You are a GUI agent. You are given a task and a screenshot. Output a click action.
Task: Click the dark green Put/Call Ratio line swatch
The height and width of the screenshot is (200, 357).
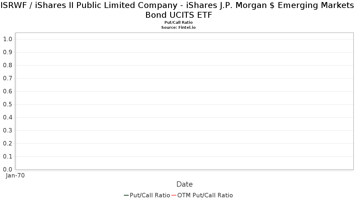tap(126, 195)
